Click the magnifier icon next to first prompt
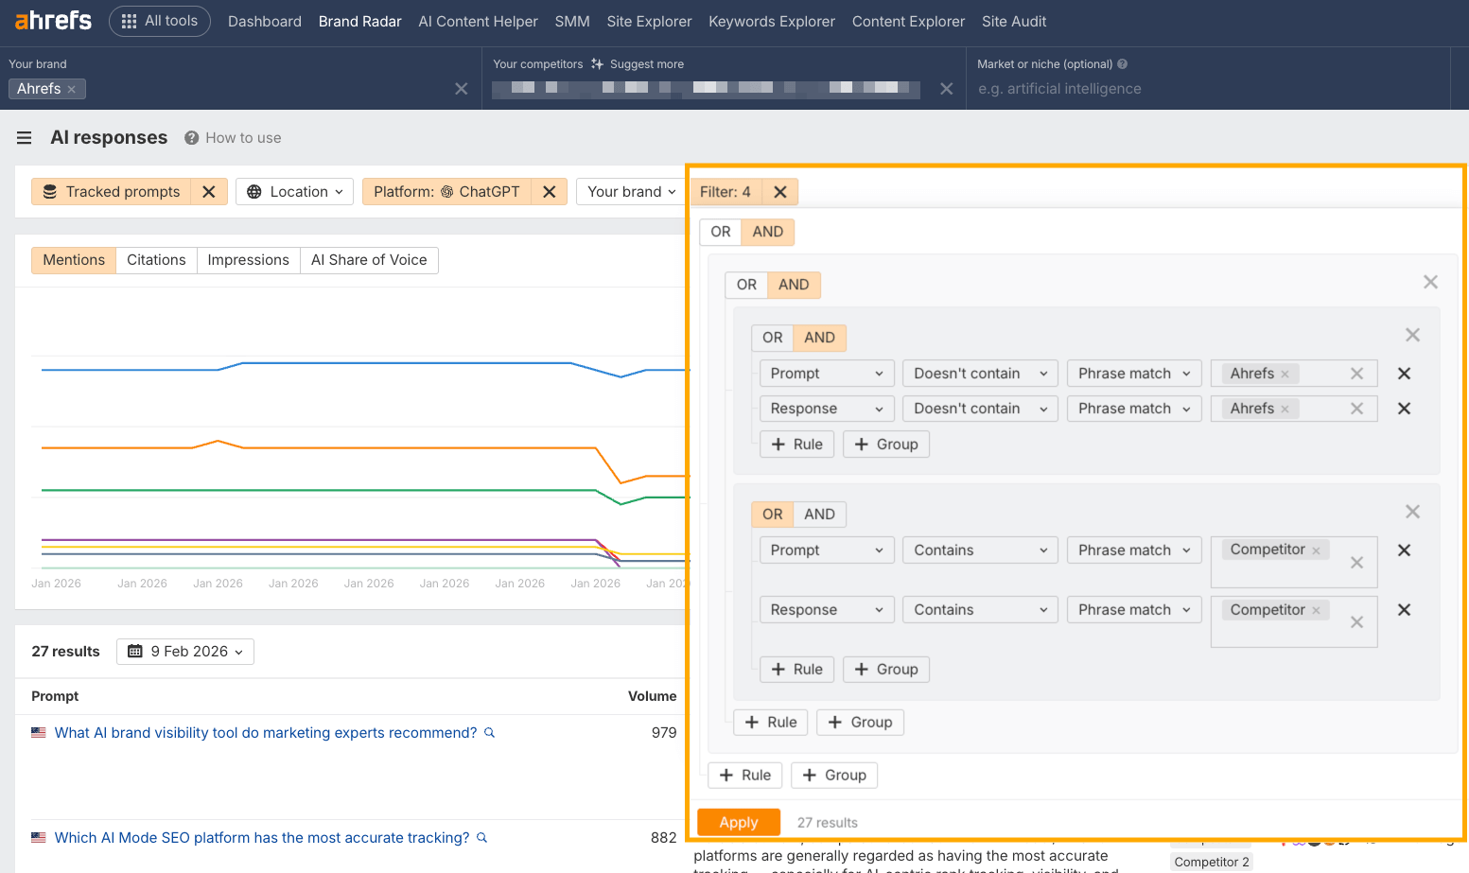 [489, 732]
